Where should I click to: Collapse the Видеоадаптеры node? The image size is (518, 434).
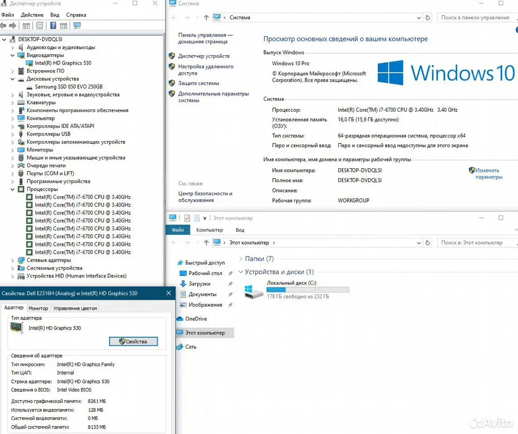click(x=13, y=55)
